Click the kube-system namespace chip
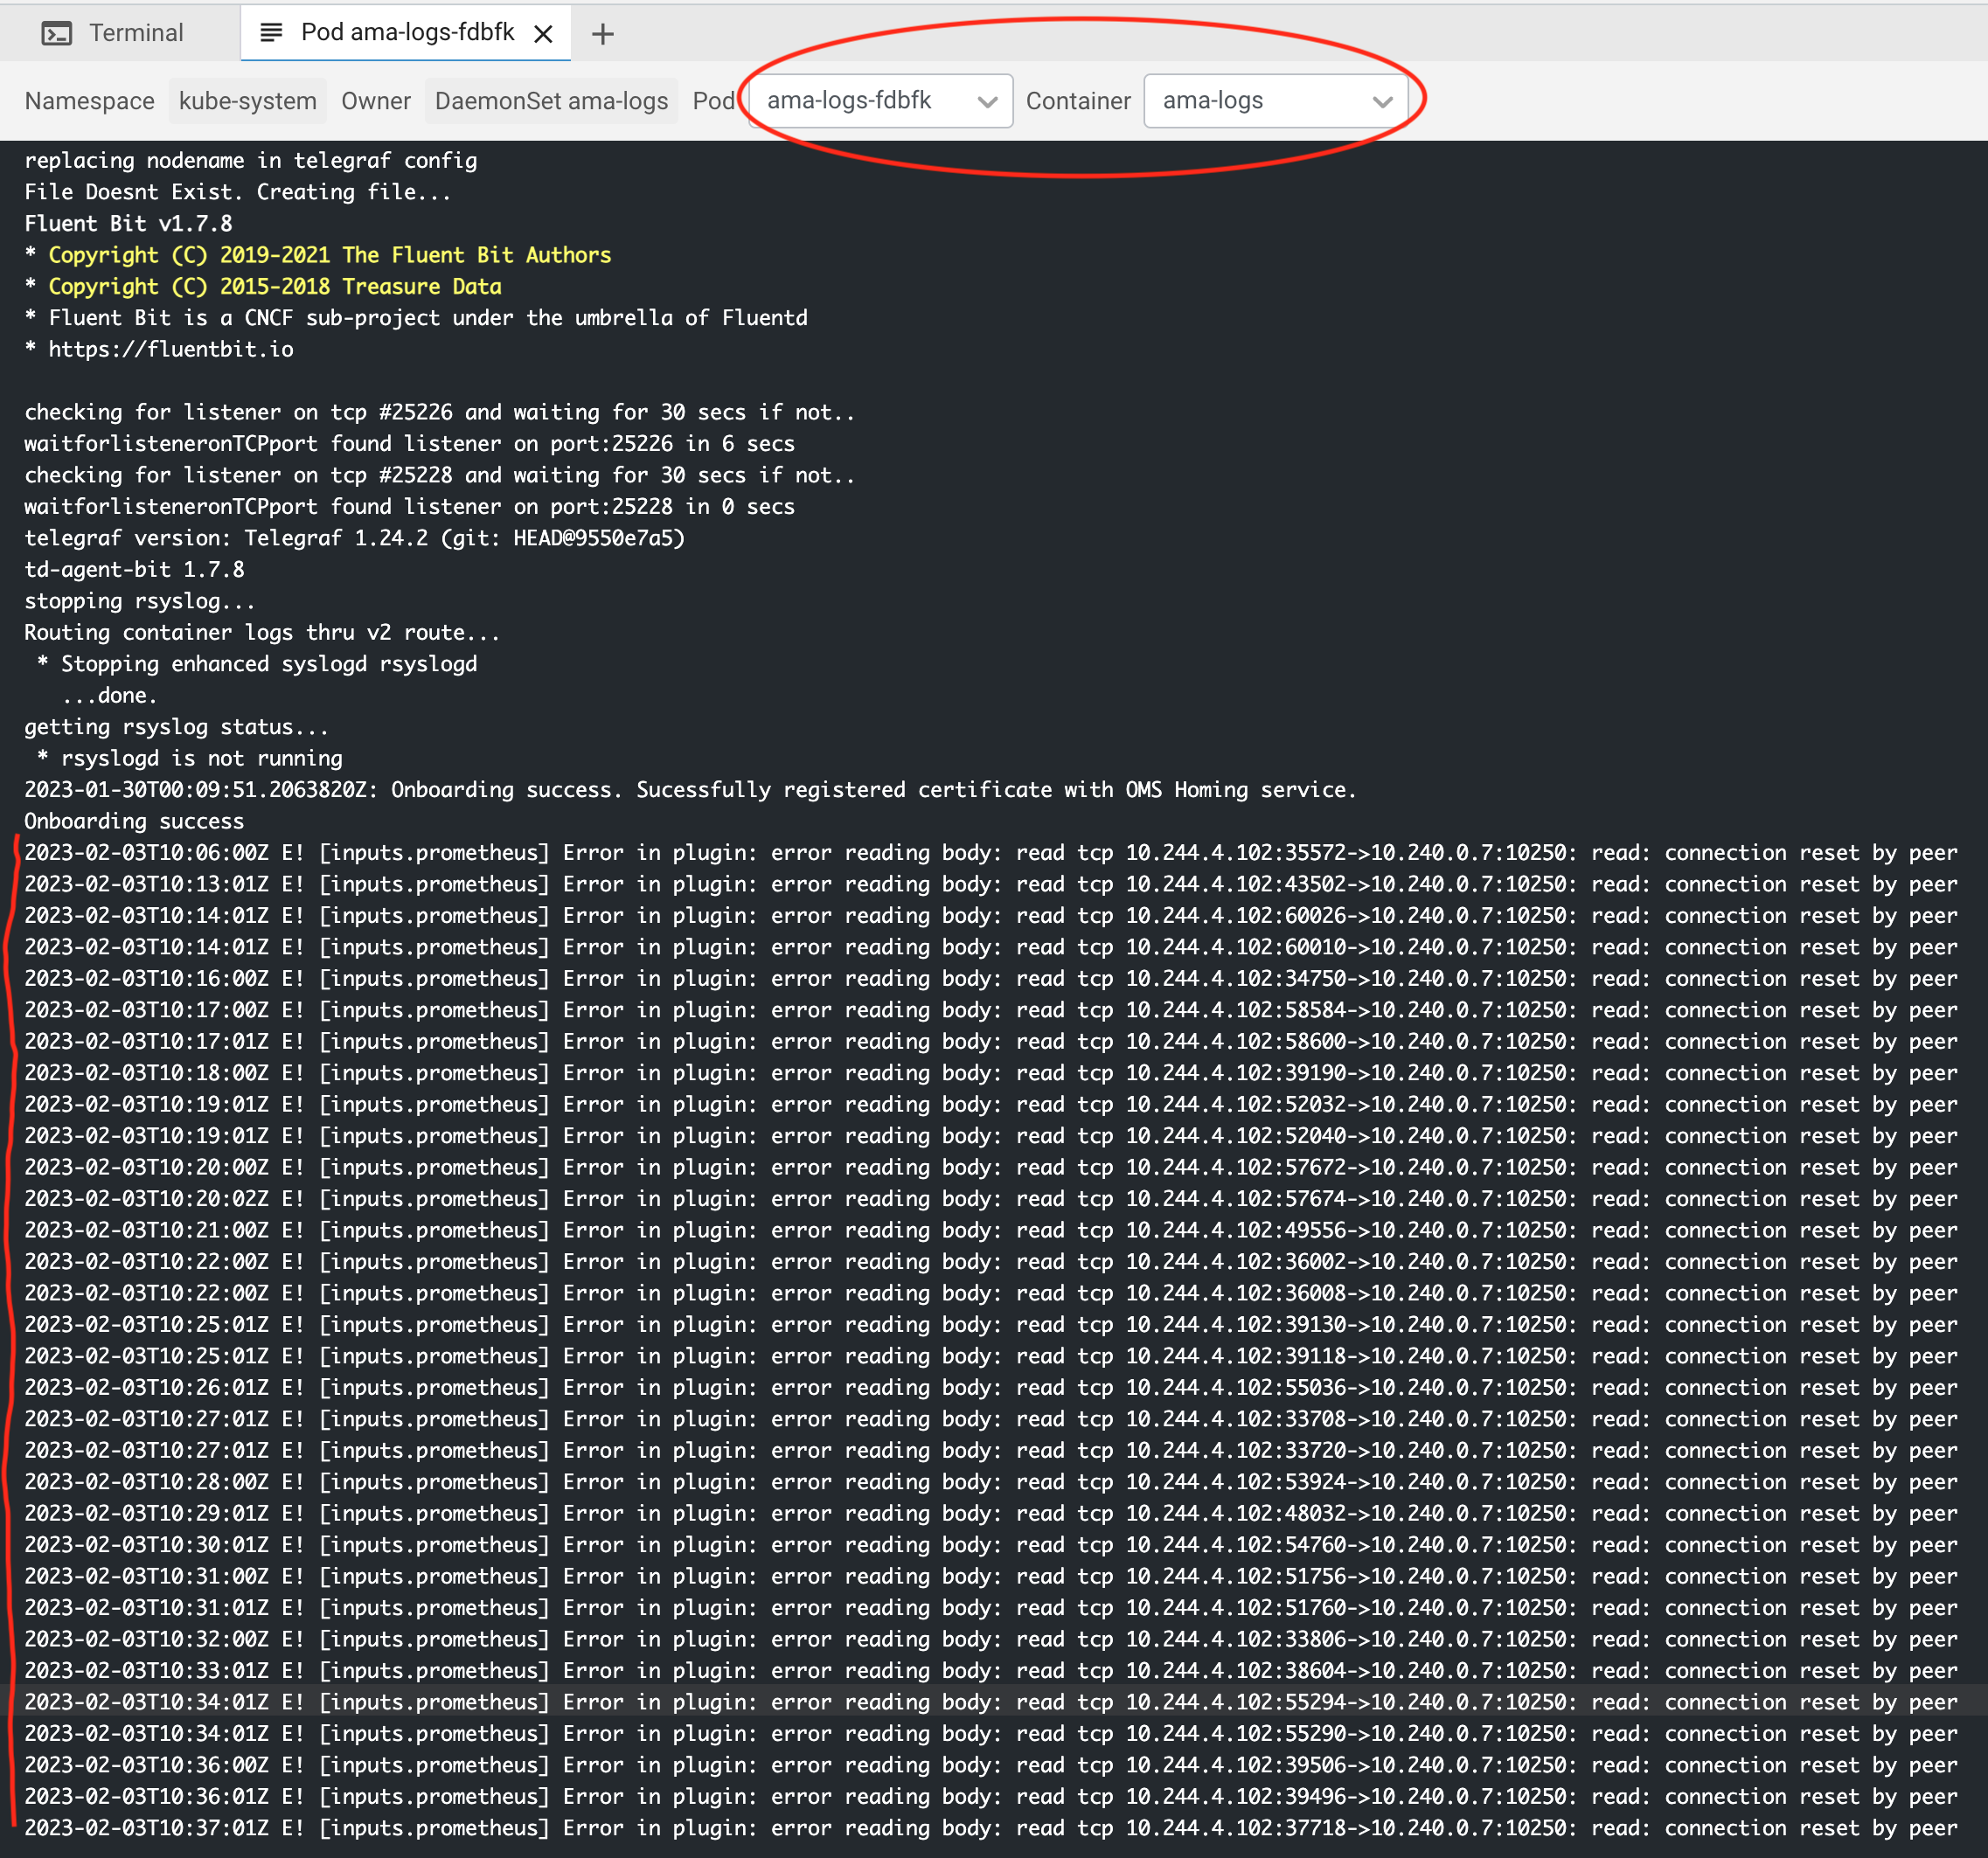Viewport: 1988px width, 1858px height. (247, 100)
